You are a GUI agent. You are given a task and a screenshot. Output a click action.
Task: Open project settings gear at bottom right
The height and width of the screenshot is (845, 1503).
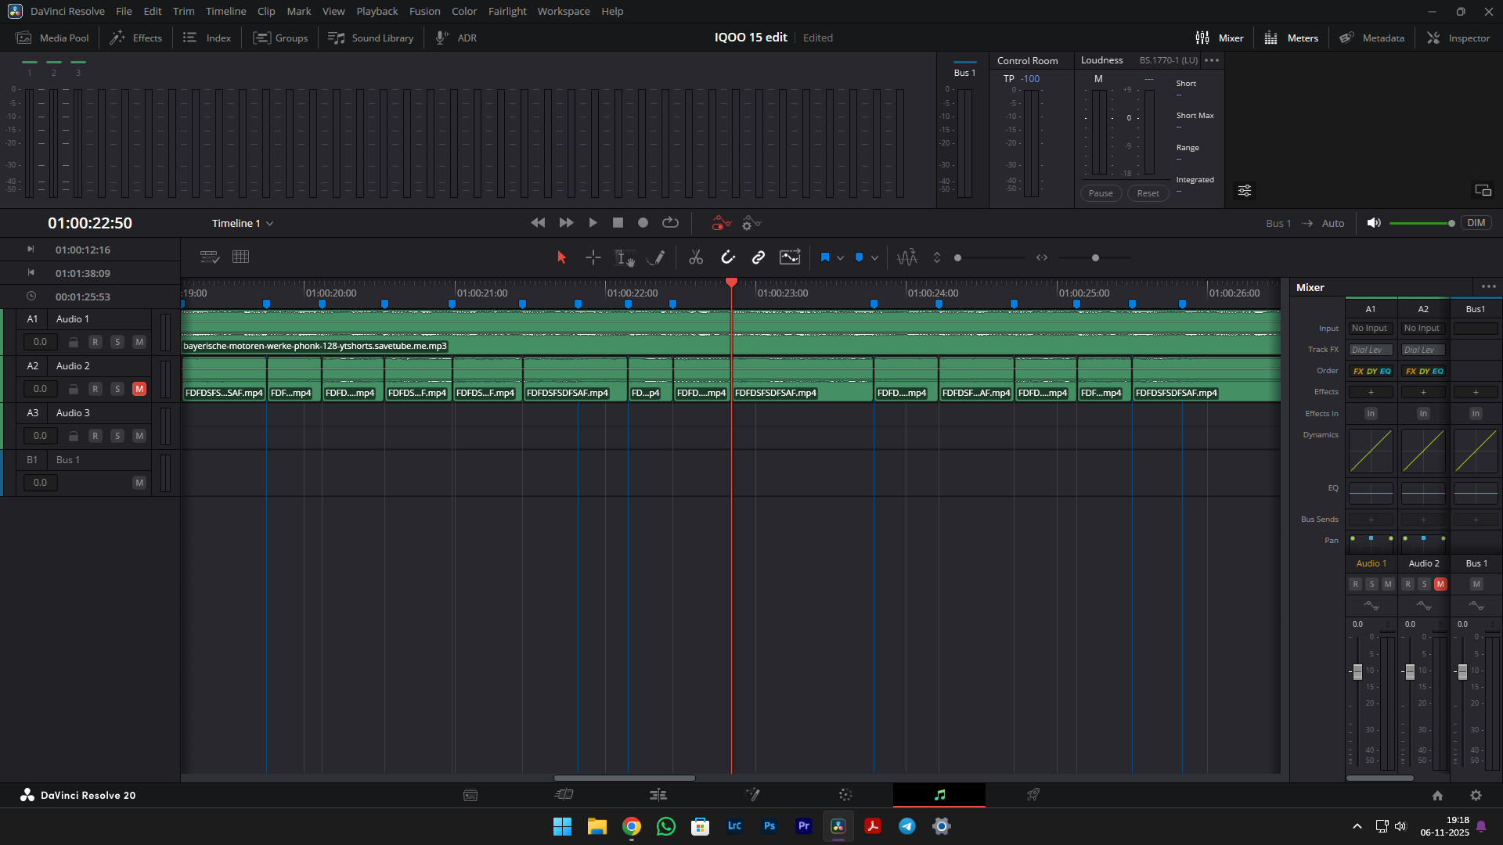click(1476, 795)
